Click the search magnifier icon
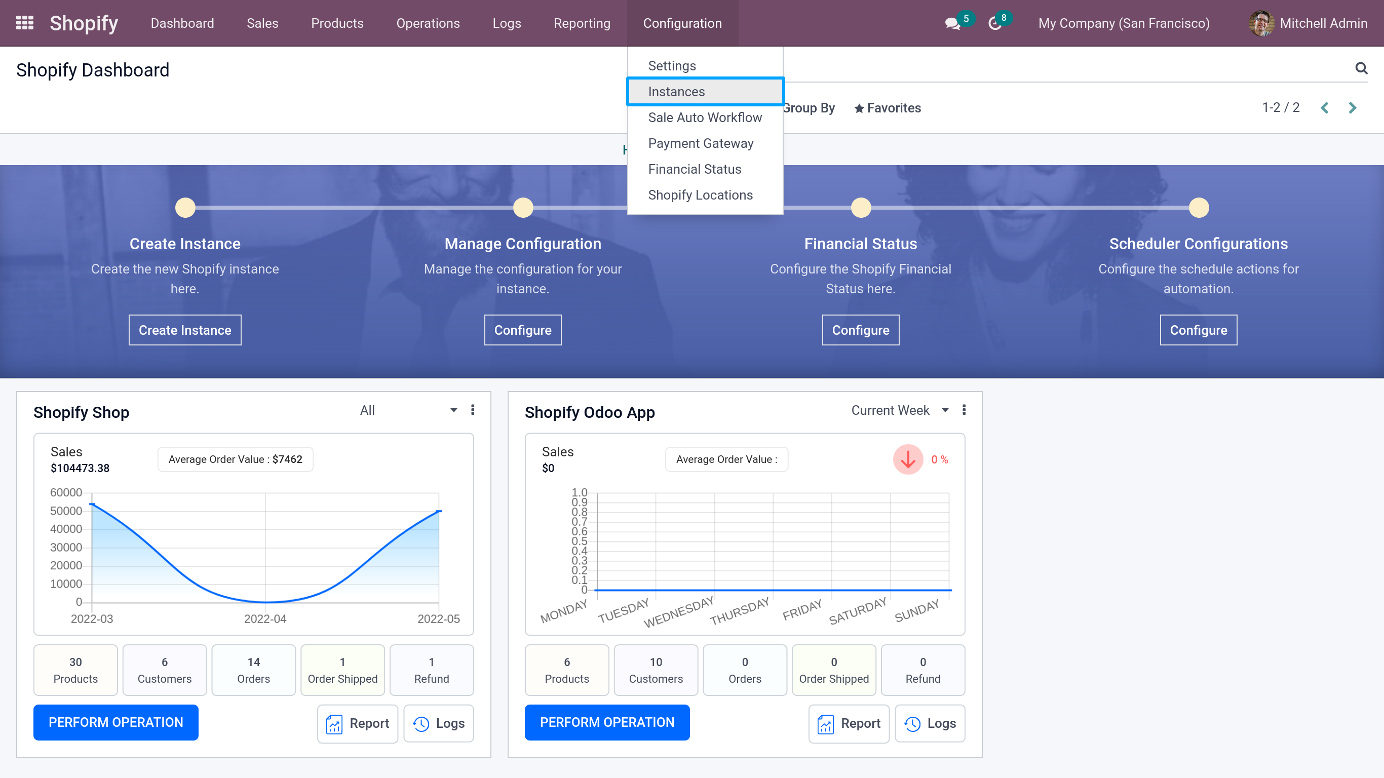Image resolution: width=1384 pixels, height=778 pixels. (1361, 68)
